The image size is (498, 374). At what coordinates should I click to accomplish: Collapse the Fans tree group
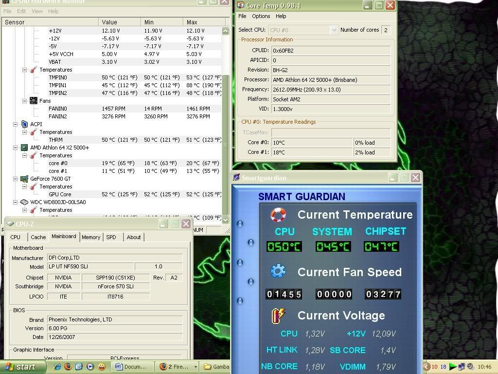tap(24, 101)
